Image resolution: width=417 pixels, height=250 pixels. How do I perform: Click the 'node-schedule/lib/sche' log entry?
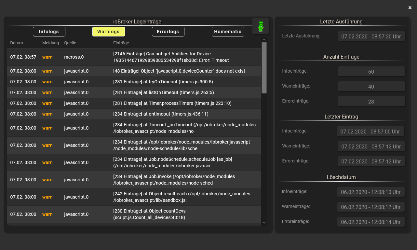click(x=182, y=145)
